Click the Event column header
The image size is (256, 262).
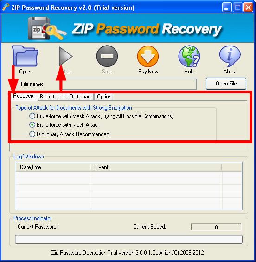click(156, 167)
